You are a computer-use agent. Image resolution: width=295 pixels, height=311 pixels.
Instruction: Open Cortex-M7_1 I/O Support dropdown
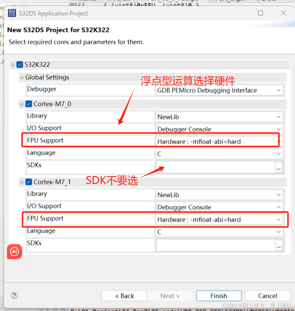click(219, 207)
